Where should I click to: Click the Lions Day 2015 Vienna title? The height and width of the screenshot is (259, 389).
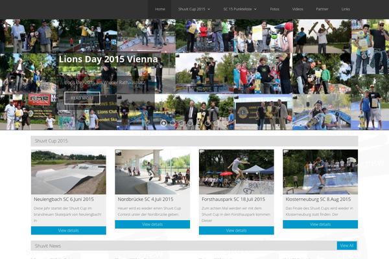(108, 59)
